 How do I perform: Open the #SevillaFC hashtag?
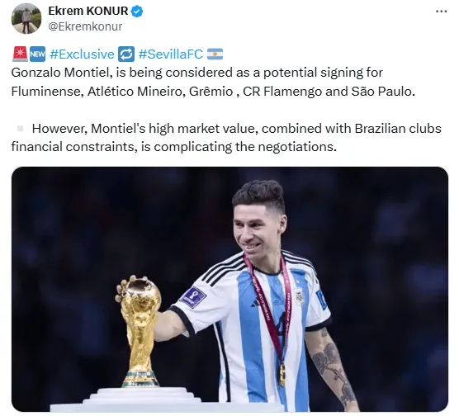click(x=171, y=54)
